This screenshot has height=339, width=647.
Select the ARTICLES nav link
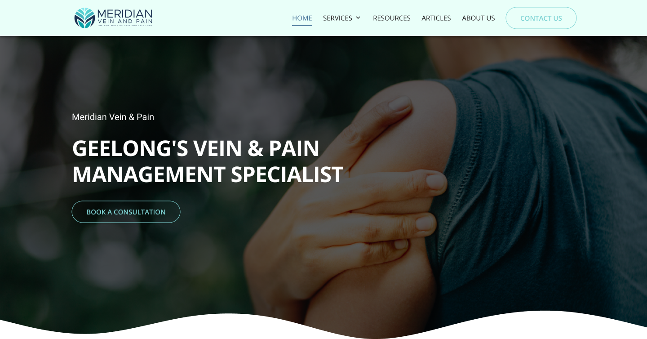coord(436,18)
